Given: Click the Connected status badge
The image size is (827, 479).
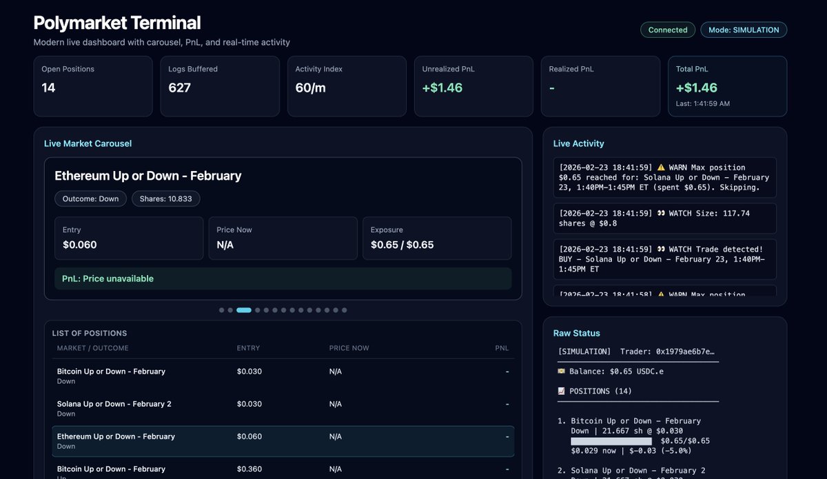Looking at the screenshot, I should coord(668,30).
